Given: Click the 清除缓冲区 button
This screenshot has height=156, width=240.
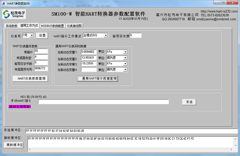Looking at the screenshot, I should [x=14, y=145].
